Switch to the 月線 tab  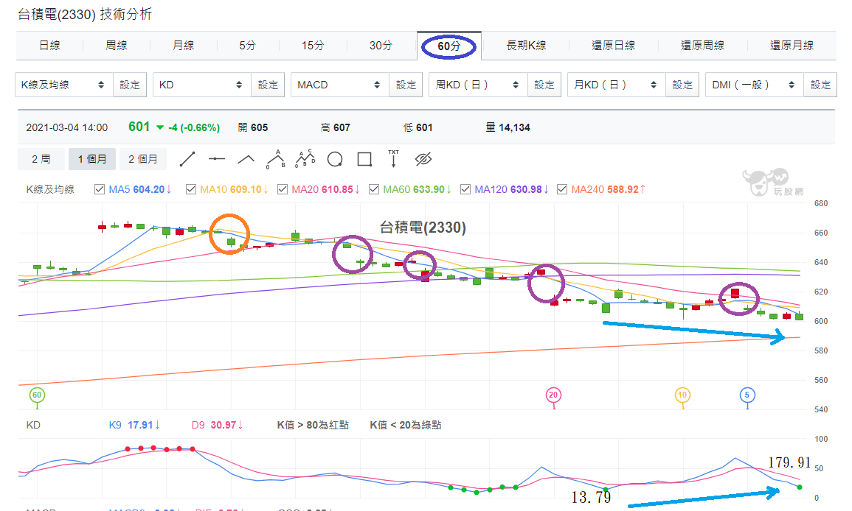[183, 46]
